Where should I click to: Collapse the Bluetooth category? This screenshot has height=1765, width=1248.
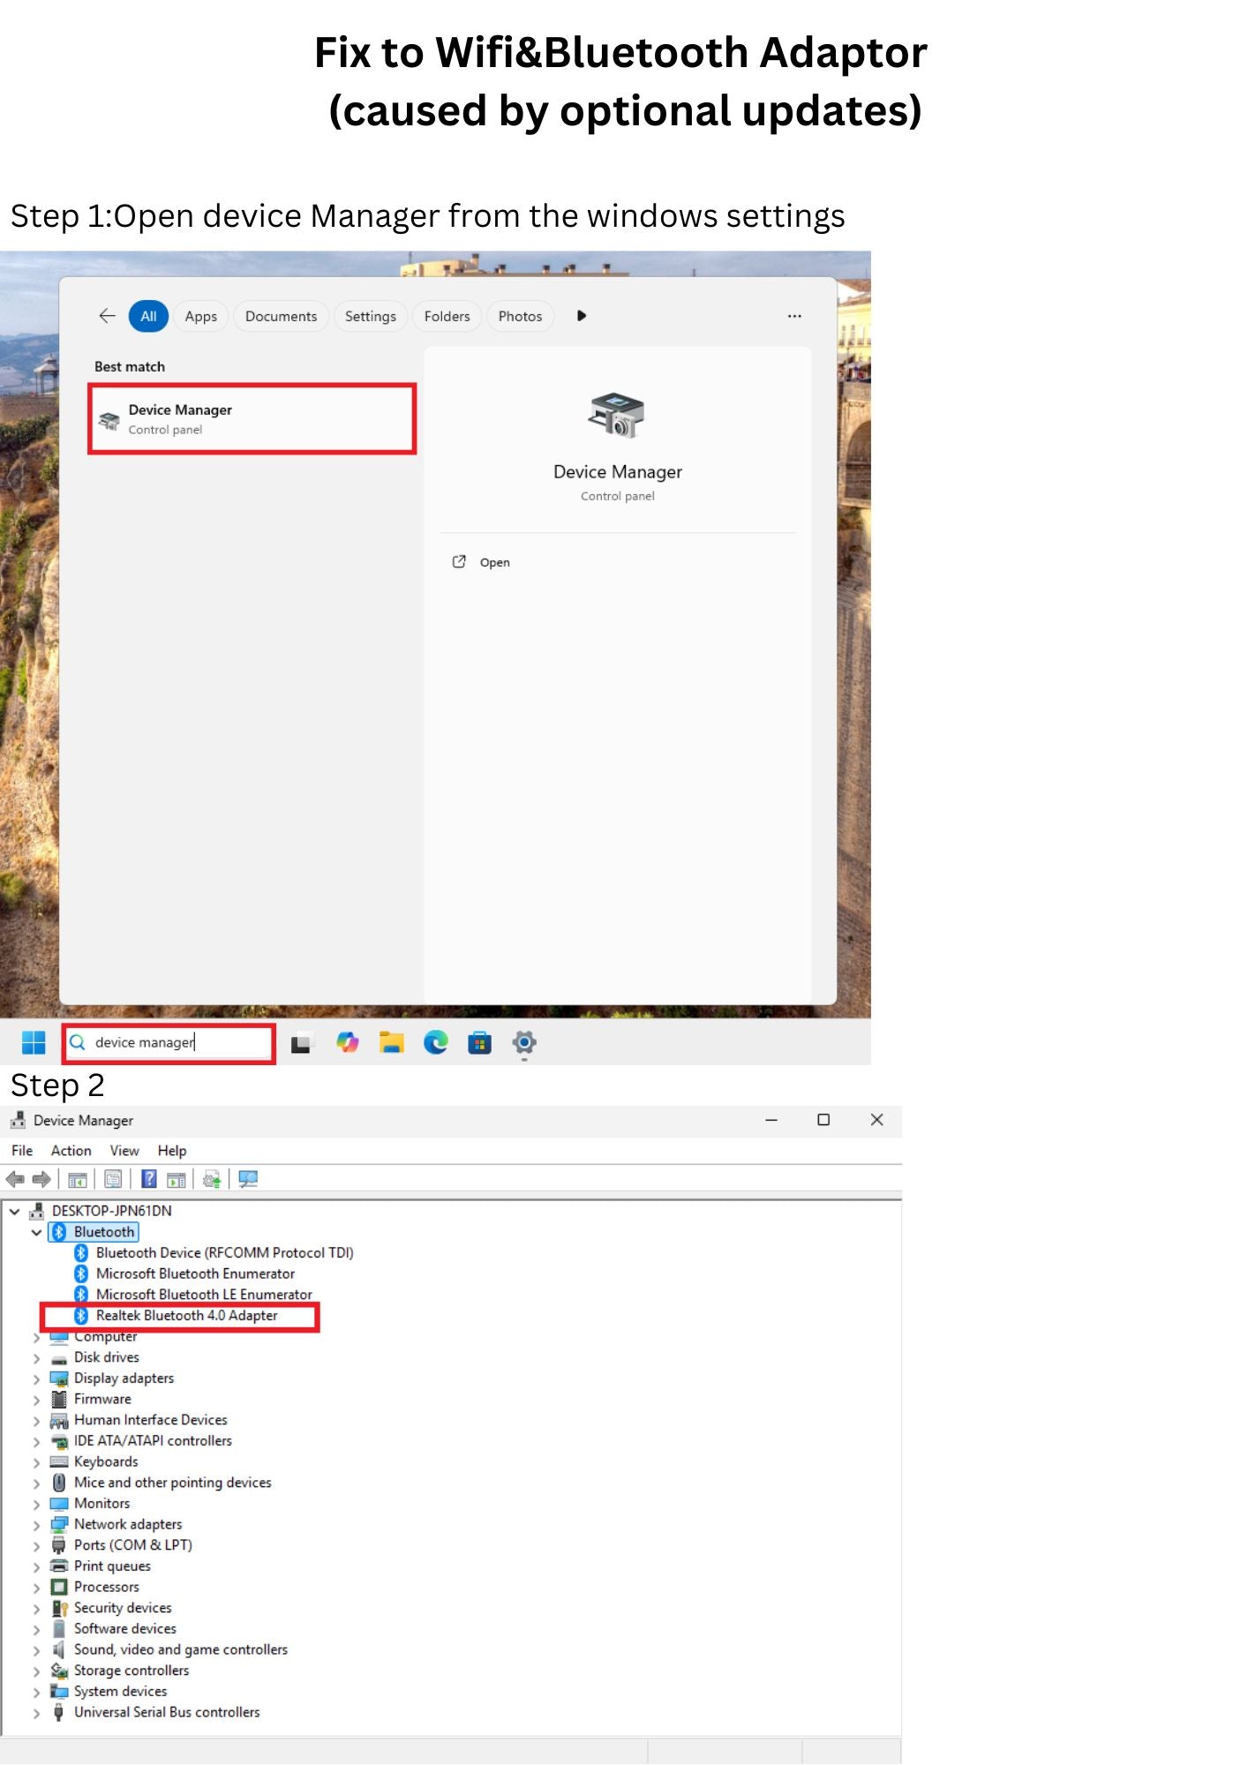[36, 1232]
